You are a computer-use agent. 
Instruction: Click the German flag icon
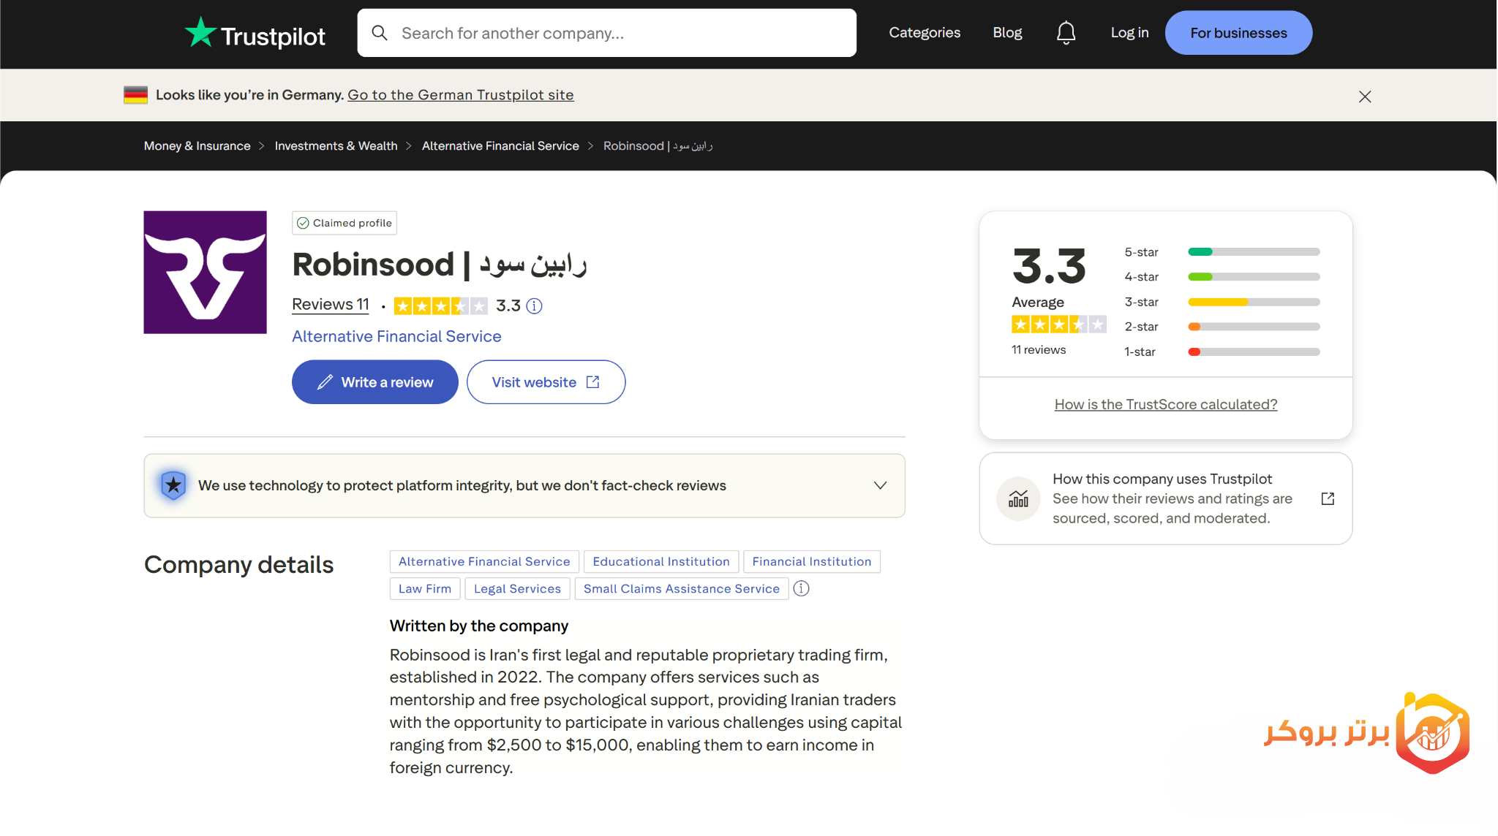tap(136, 95)
